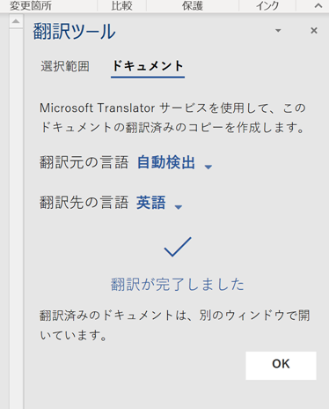Screen dimensions: 329x409
Task: Close the 翻訳ツール pane
Action: (x=314, y=30)
